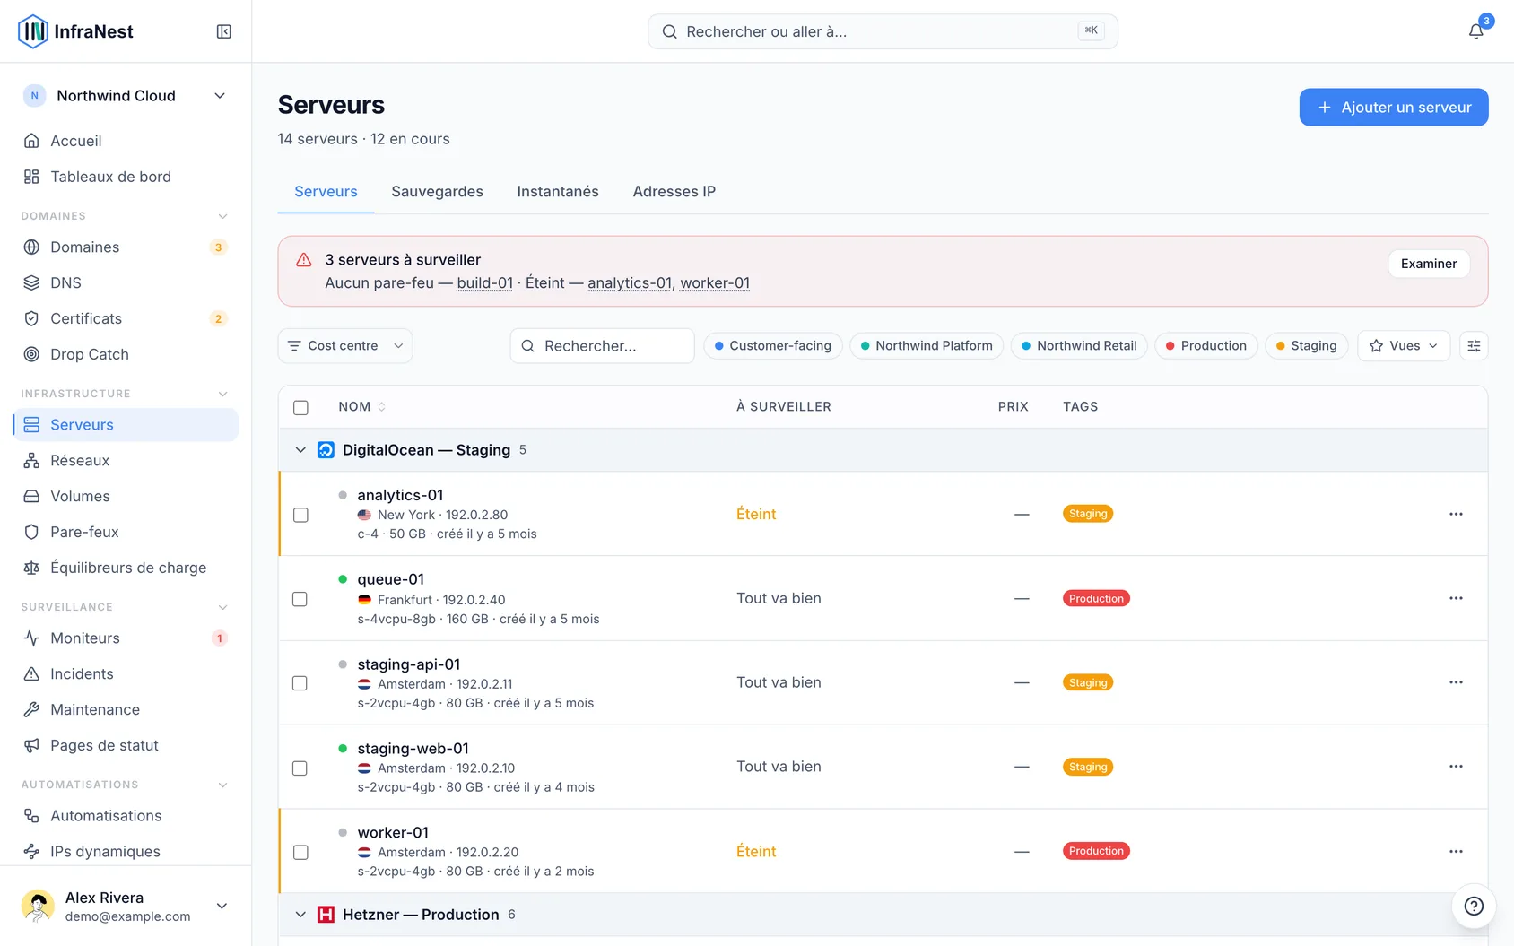The height and width of the screenshot is (946, 1514).
Task: Go to Accueil home icon
Action: (x=31, y=141)
